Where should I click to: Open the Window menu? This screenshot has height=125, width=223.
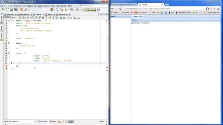[x=64, y=6]
